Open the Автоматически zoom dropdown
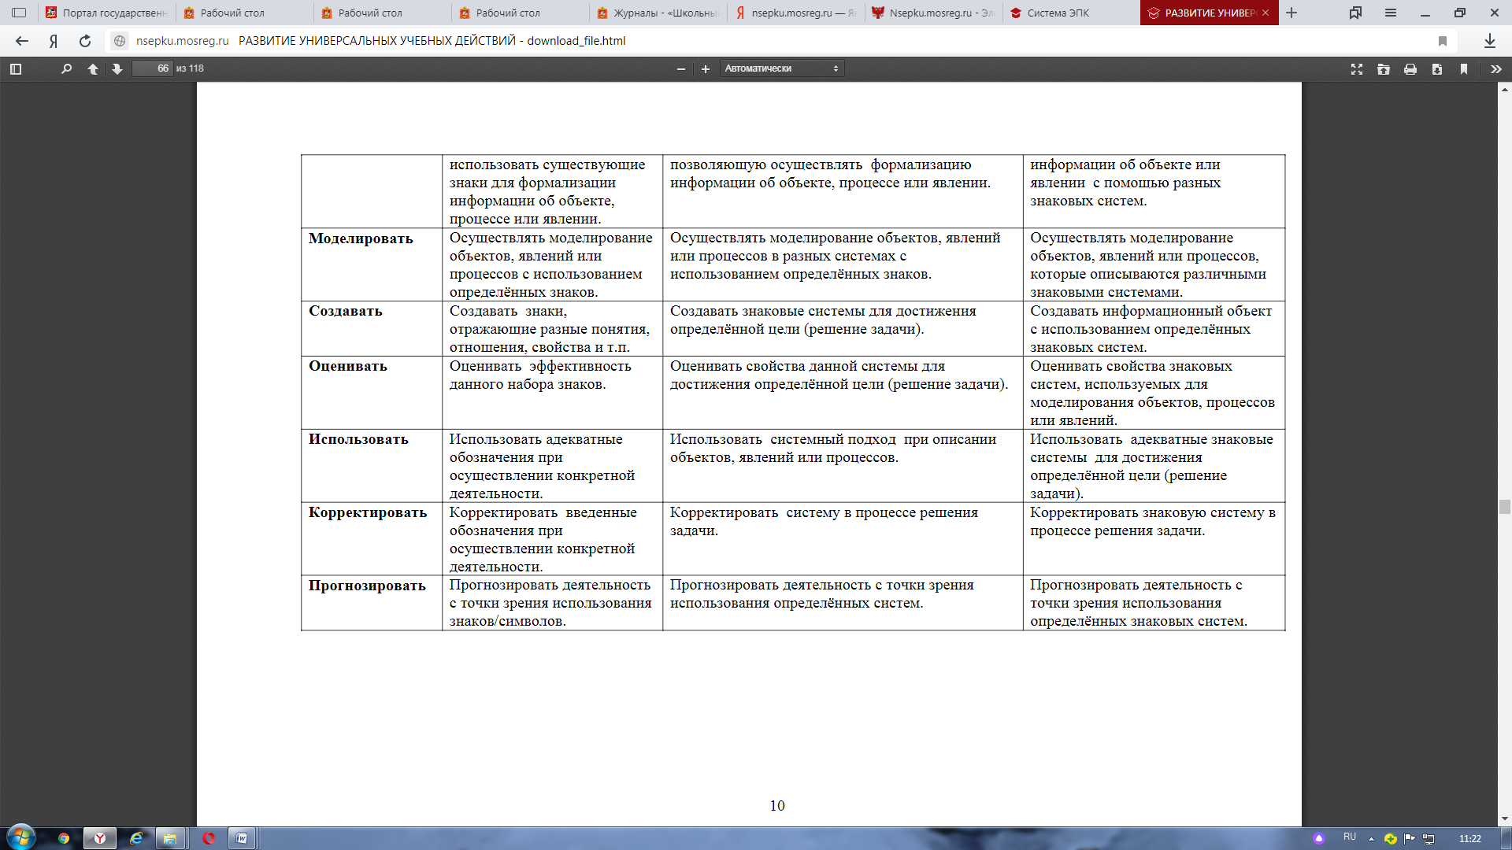Image resolution: width=1512 pixels, height=850 pixels. tap(781, 68)
